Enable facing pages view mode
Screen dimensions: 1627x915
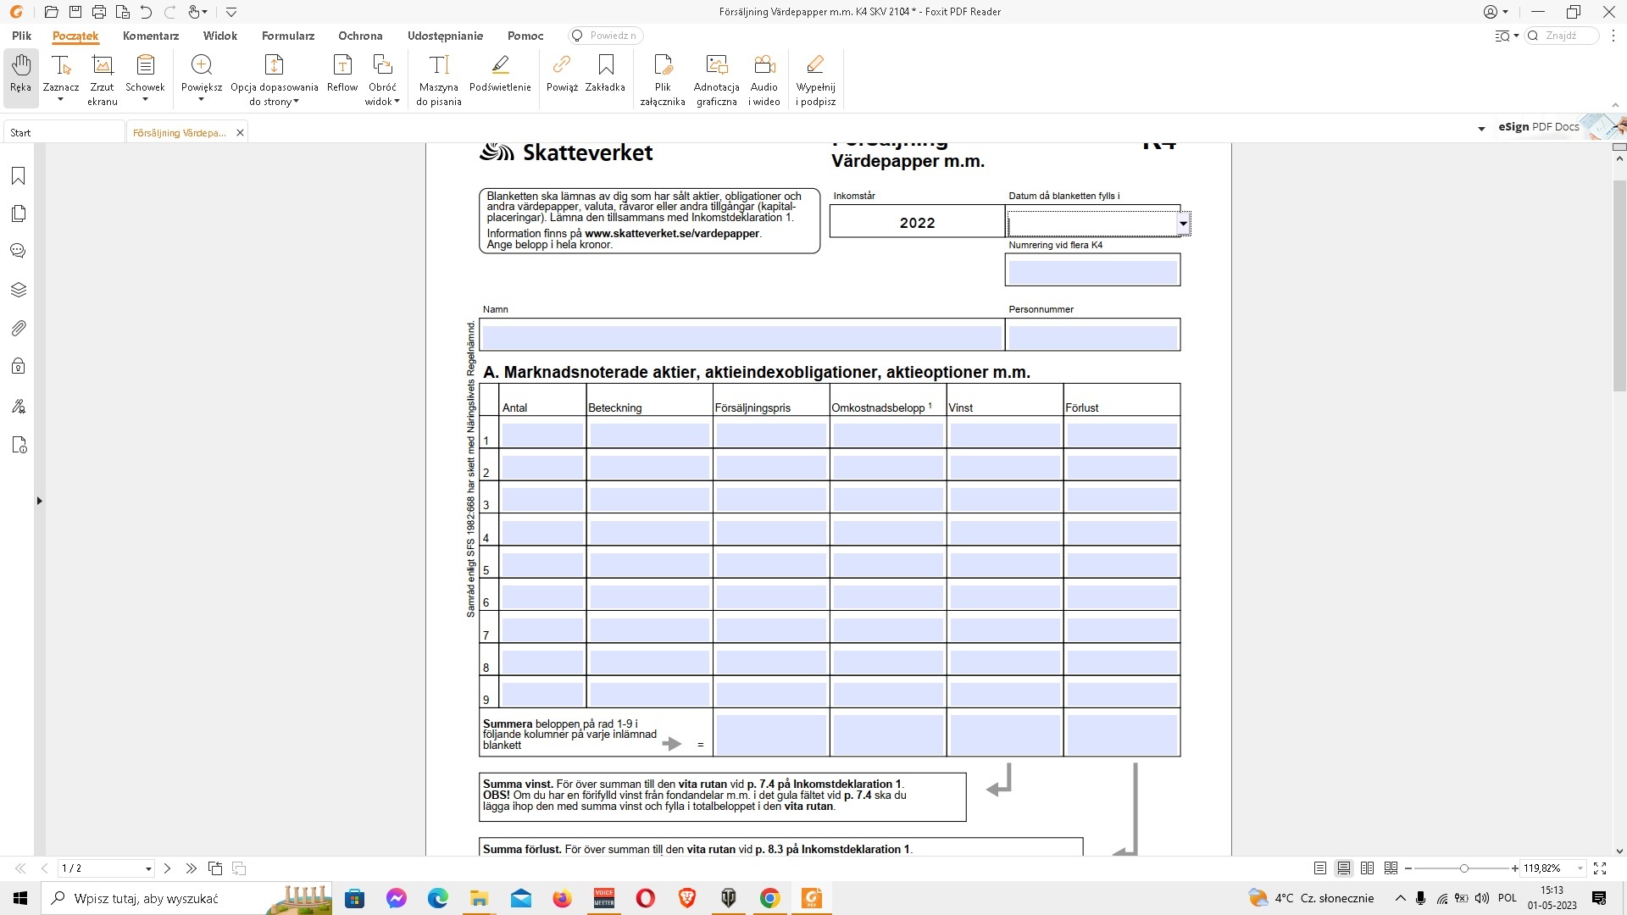pyautogui.click(x=1367, y=868)
